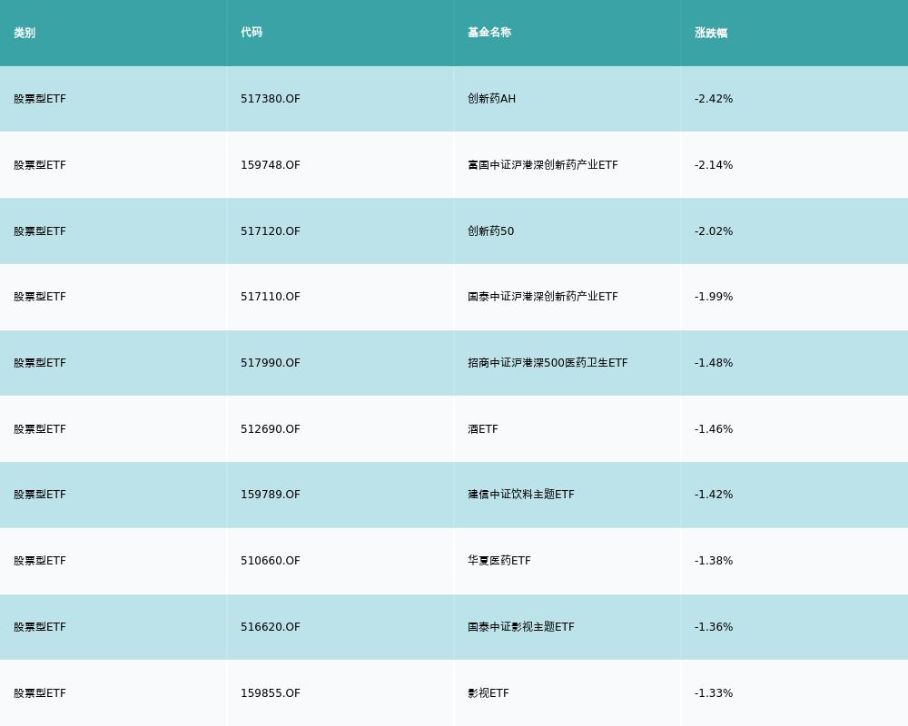The height and width of the screenshot is (726, 908).
Task: Select fund code 510660.OF
Action: click(271, 561)
